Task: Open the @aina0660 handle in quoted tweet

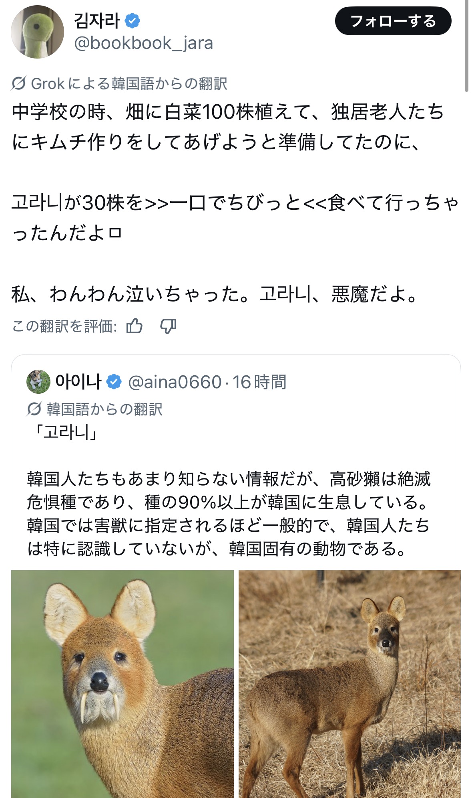Action: click(175, 382)
